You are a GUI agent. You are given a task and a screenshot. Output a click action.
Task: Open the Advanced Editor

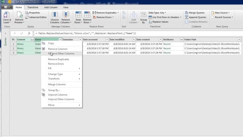tap(36, 17)
